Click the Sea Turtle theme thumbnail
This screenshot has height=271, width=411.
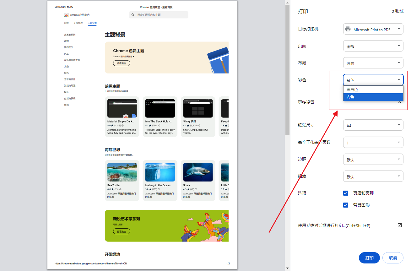click(122, 172)
